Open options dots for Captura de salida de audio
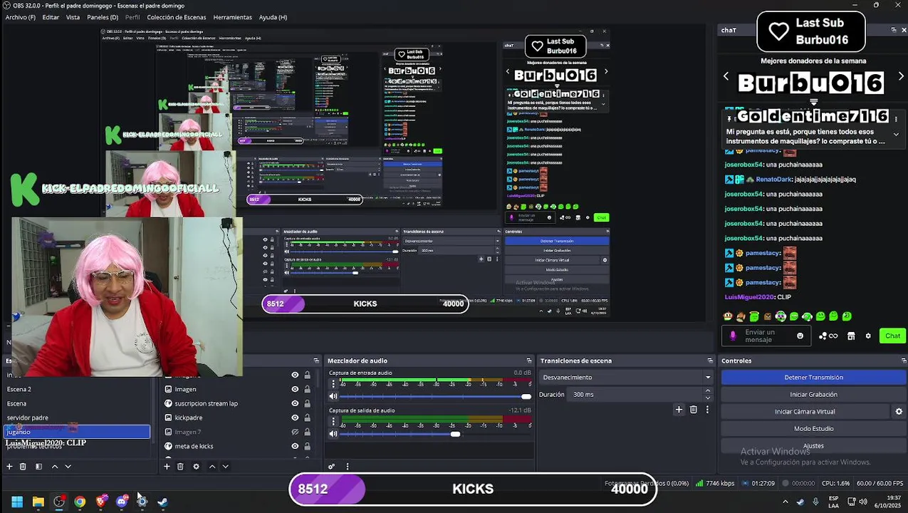 click(333, 421)
